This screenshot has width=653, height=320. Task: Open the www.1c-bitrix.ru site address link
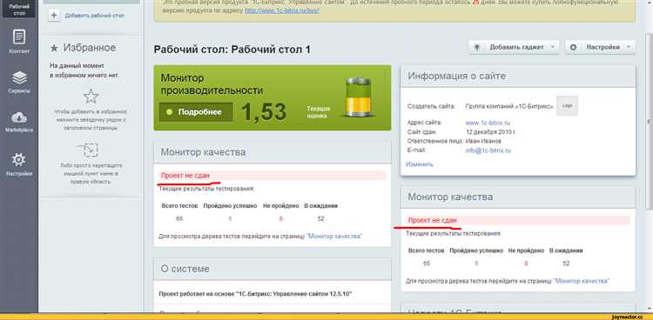pyautogui.click(x=488, y=123)
